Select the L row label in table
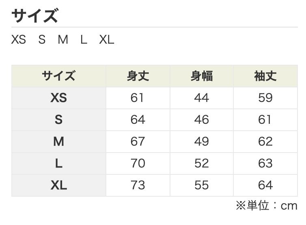306x225 pixels. tap(58, 163)
